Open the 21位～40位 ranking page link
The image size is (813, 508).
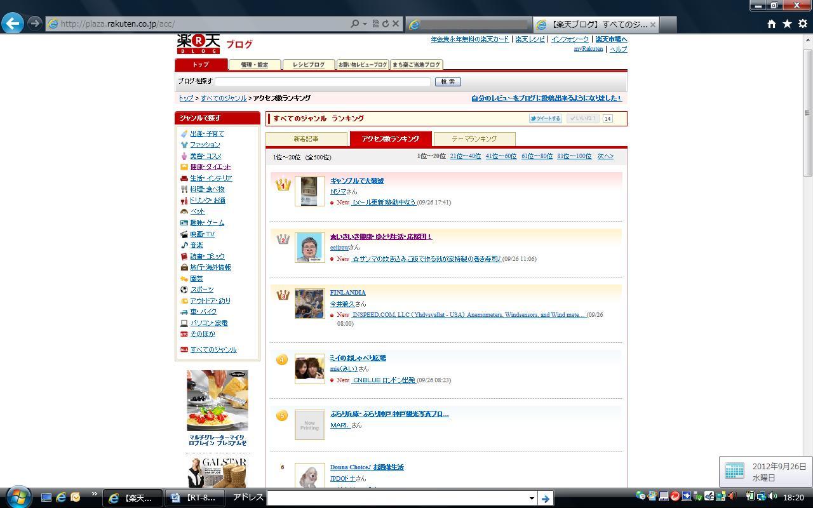[465, 156]
